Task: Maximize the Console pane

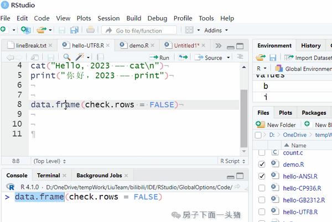Action: (x=240, y=176)
